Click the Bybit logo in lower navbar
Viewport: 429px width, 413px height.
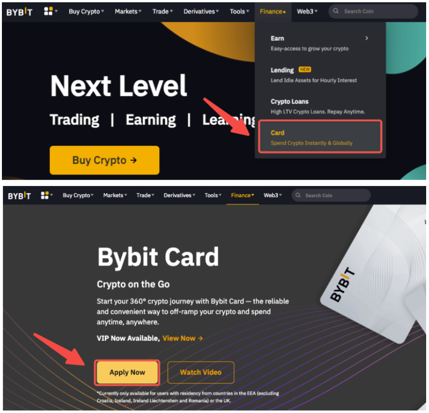click(20, 196)
